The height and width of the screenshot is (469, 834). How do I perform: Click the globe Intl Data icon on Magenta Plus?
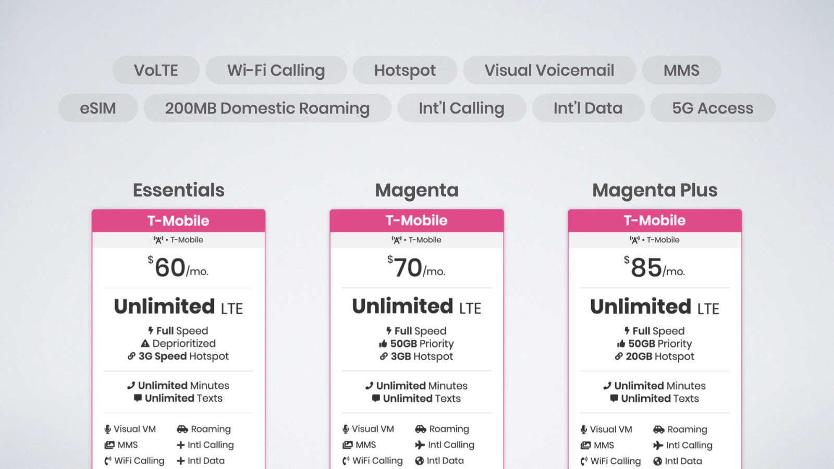click(x=657, y=461)
